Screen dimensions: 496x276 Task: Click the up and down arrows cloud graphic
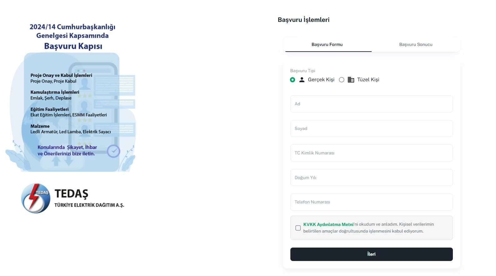coord(62,161)
